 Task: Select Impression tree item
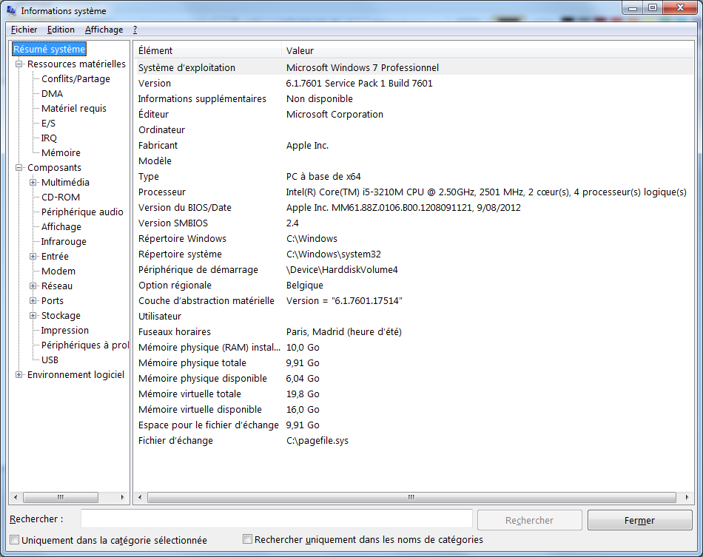point(64,330)
